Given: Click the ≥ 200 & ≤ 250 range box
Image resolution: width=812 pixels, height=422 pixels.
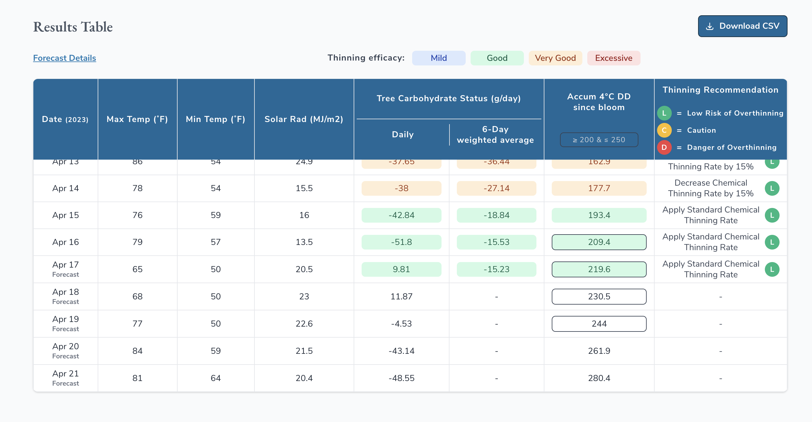Looking at the screenshot, I should pyautogui.click(x=599, y=139).
